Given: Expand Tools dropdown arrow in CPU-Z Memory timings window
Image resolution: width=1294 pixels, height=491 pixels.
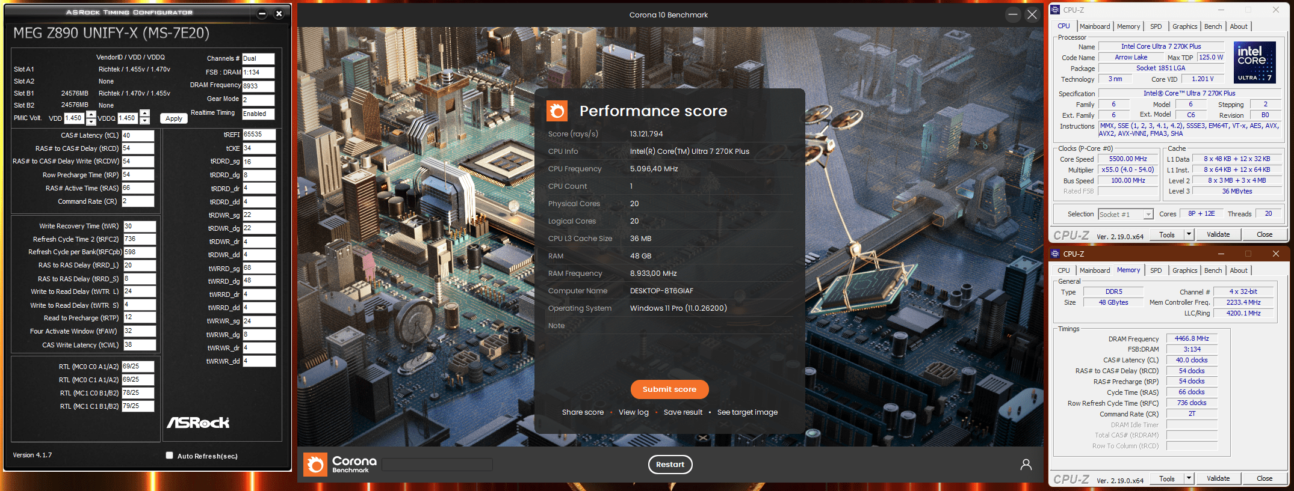Looking at the screenshot, I should [x=1189, y=478].
